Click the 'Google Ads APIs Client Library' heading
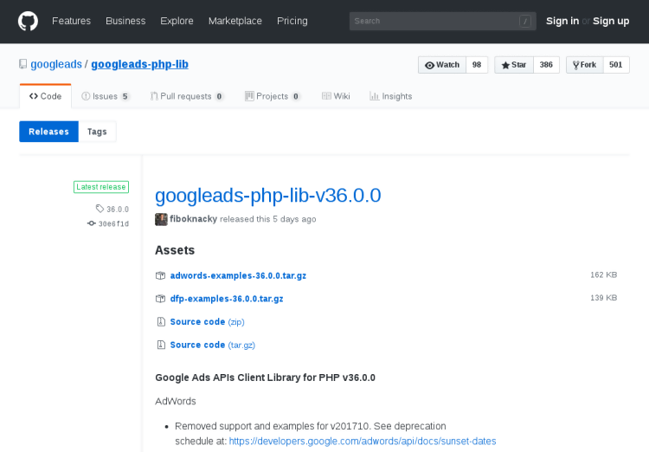Viewport: 649px width, 452px height. pyautogui.click(x=266, y=378)
